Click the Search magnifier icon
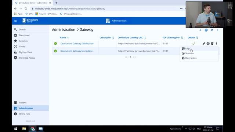The height and width of the screenshot is (132, 235). tap(15, 29)
